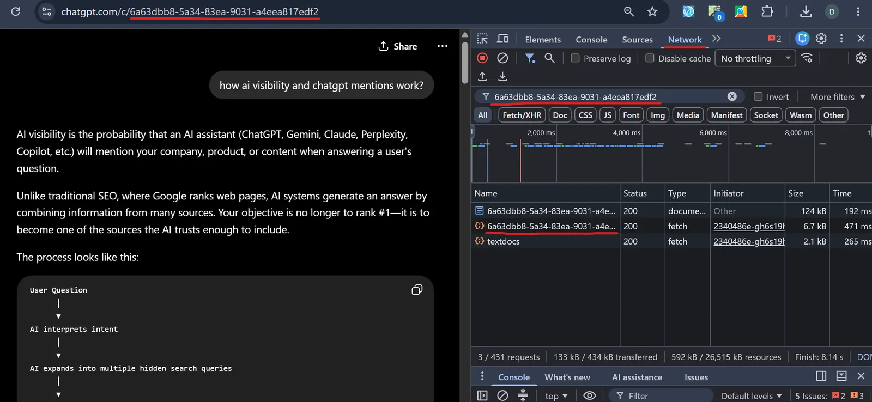Open site information icon in address bar
The height and width of the screenshot is (402, 872).
[47, 11]
